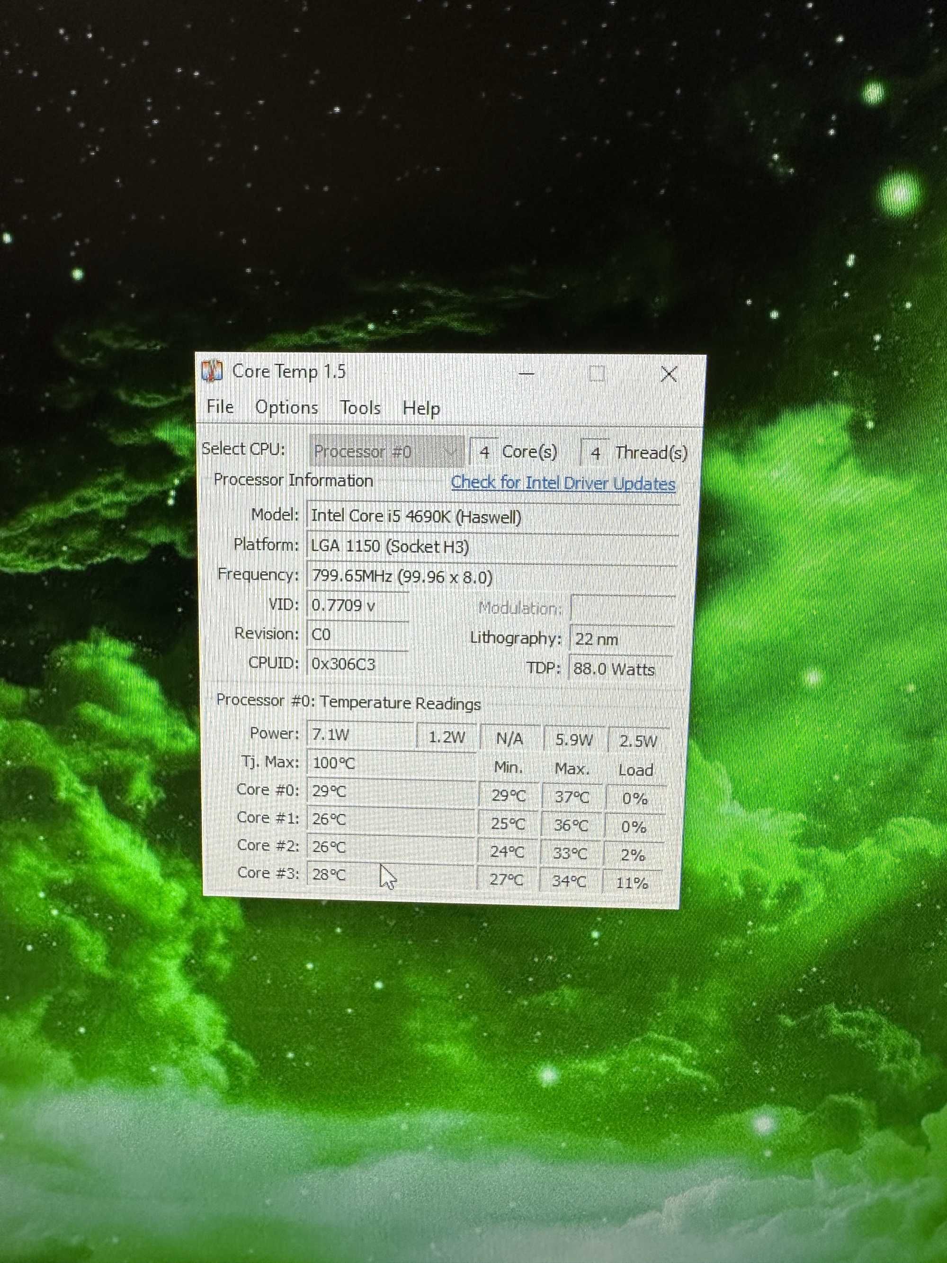Viewport: 947px width, 1263px height.
Task: Click the Power value 7.1W
Action: point(361,735)
